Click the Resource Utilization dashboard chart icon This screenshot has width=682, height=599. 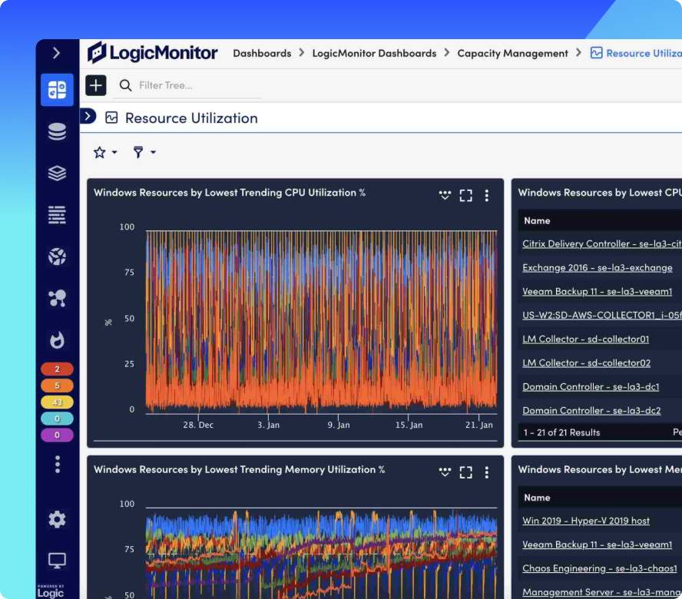coord(111,117)
